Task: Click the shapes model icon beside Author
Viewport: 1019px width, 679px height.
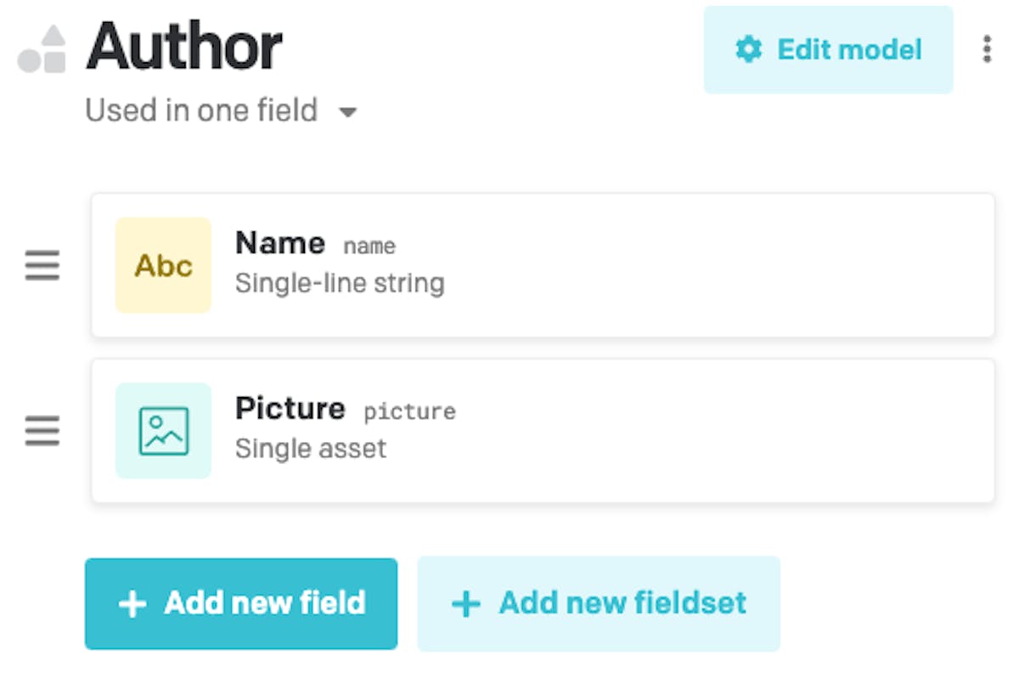Action: coord(42,49)
